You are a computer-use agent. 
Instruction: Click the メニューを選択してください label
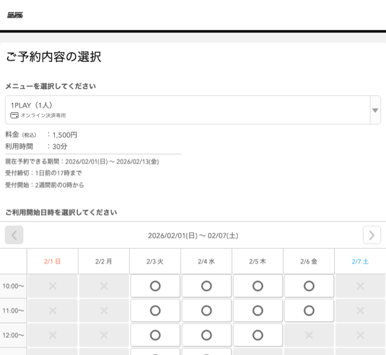point(50,86)
